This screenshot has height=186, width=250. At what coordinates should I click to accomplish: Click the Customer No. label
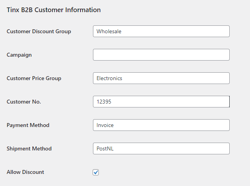click(24, 102)
